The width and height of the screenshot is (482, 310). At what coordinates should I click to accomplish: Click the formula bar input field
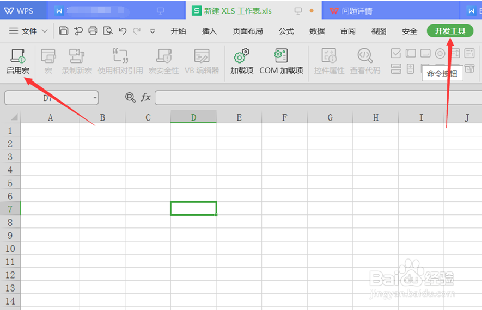coord(319,98)
